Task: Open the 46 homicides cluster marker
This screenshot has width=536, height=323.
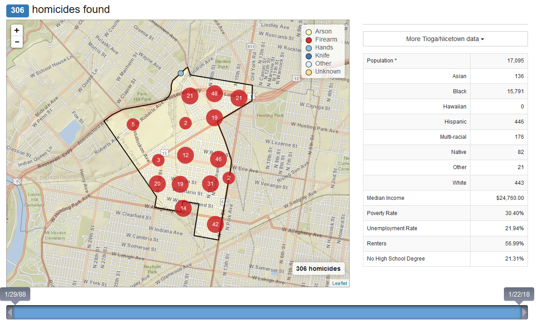Action: click(219, 159)
